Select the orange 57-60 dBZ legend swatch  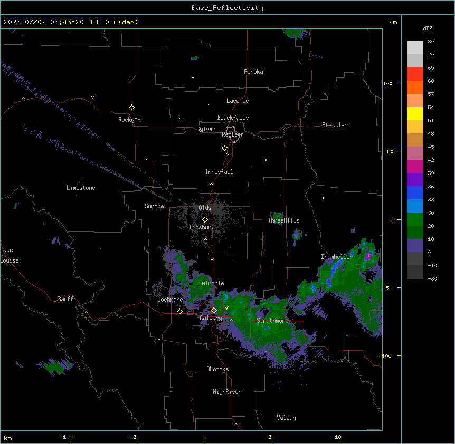[x=415, y=87]
